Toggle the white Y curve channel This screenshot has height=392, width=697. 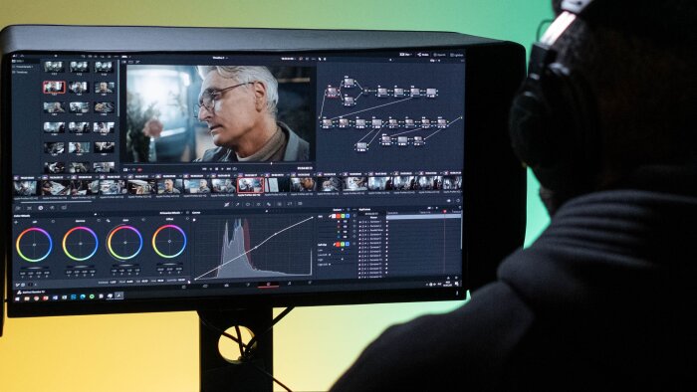pos(334,216)
